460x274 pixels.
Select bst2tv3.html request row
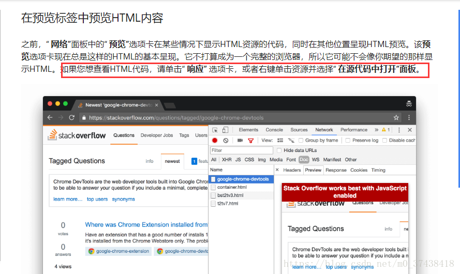[242, 195]
